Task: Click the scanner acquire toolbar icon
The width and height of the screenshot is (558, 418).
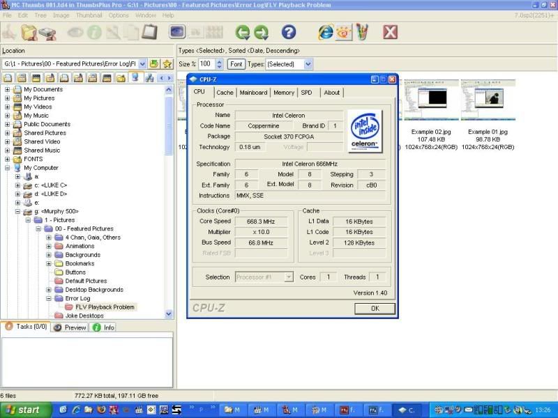Action: (47, 33)
